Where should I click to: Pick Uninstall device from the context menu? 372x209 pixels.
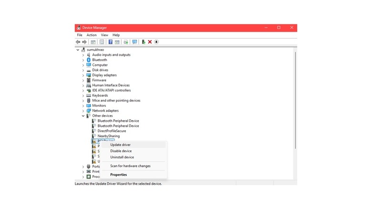(x=122, y=157)
